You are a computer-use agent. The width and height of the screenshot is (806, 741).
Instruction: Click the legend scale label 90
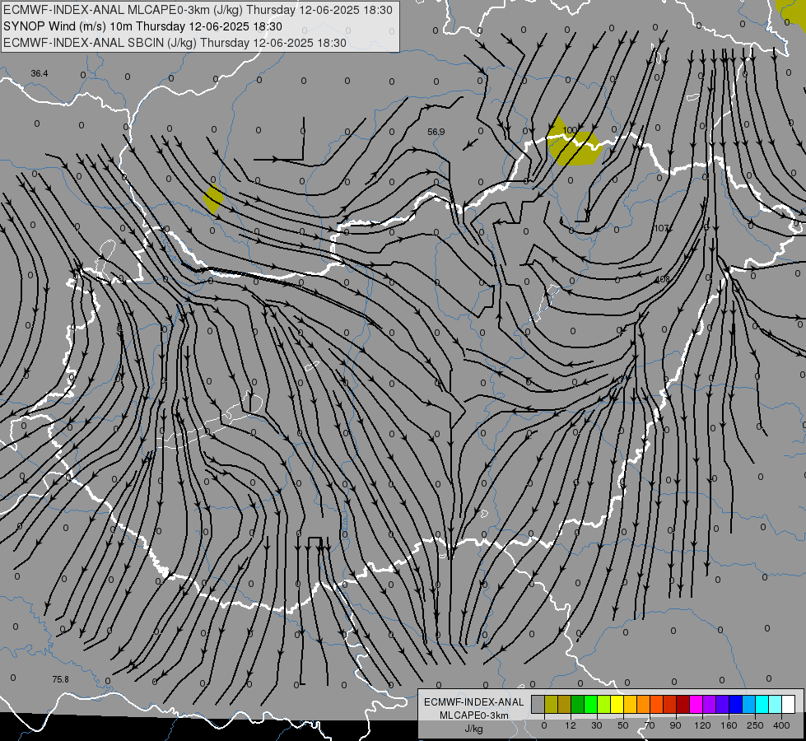675,725
